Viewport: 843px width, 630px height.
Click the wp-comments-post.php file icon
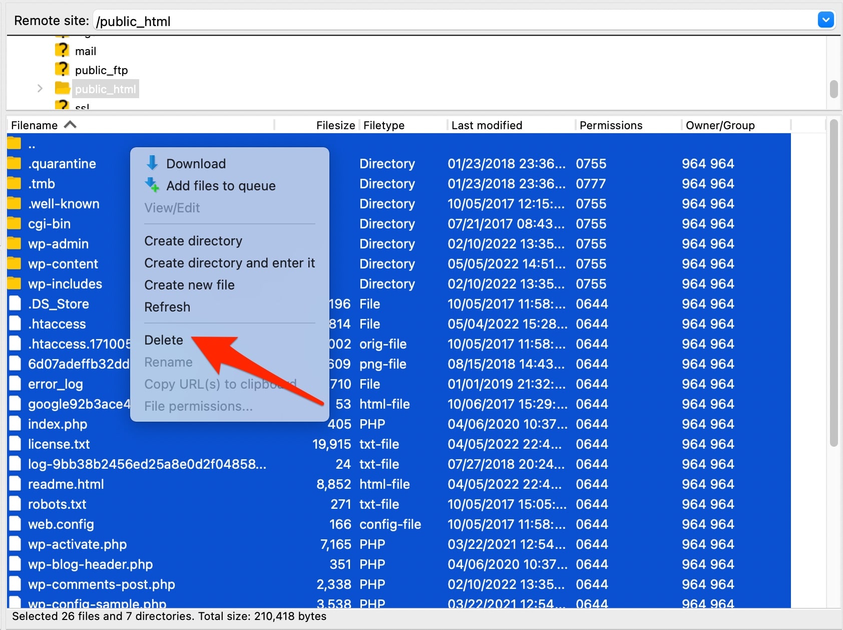[15, 584]
